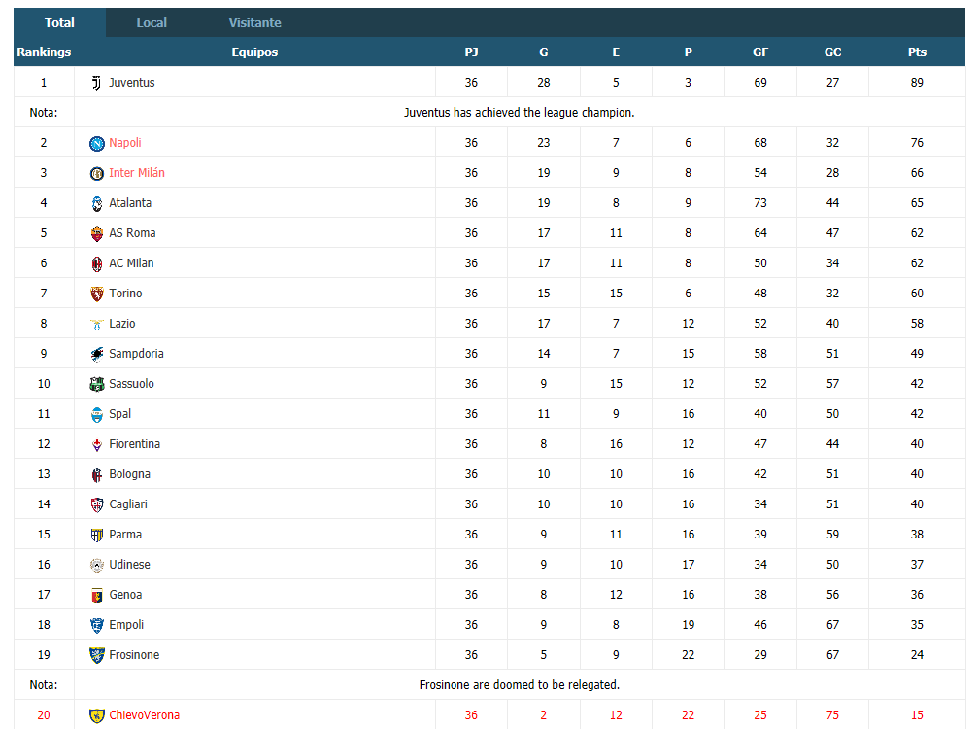The height and width of the screenshot is (729, 978).
Task: Open the Napoli team link
Action: [x=124, y=143]
